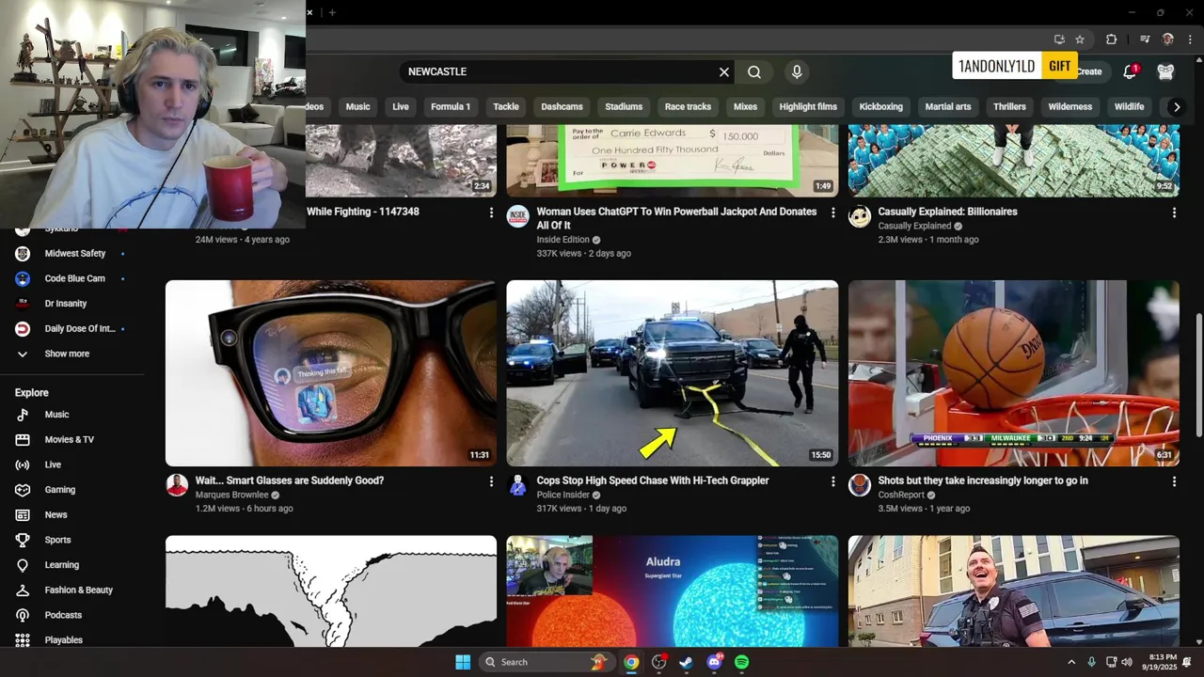Click install app icon in address bar
The height and width of the screenshot is (677, 1204).
pos(1059,39)
